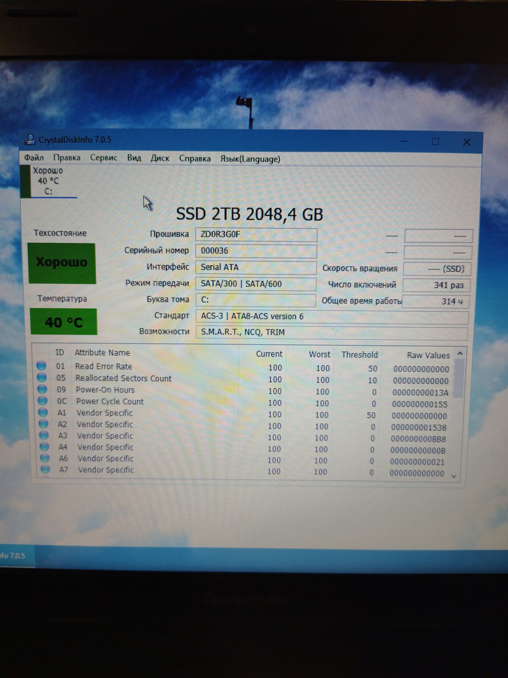
Task: Click the ID column header
Action: coord(60,352)
